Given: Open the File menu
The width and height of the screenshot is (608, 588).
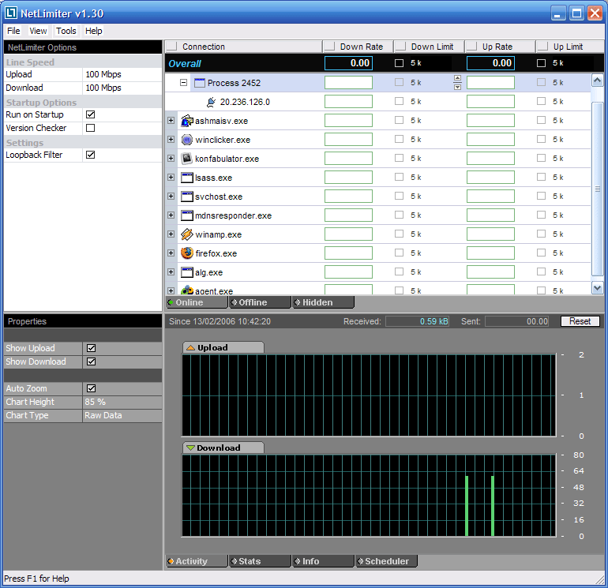Looking at the screenshot, I should coord(13,31).
